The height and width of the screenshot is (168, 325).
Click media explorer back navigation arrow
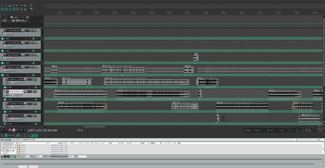[x=2, y=139]
